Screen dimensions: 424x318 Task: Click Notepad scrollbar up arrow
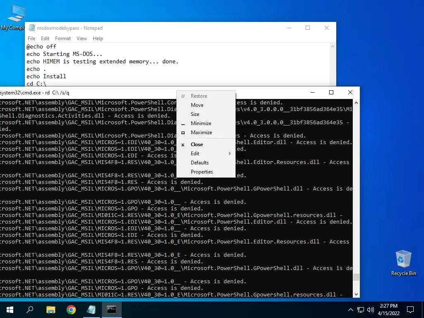(x=332, y=46)
